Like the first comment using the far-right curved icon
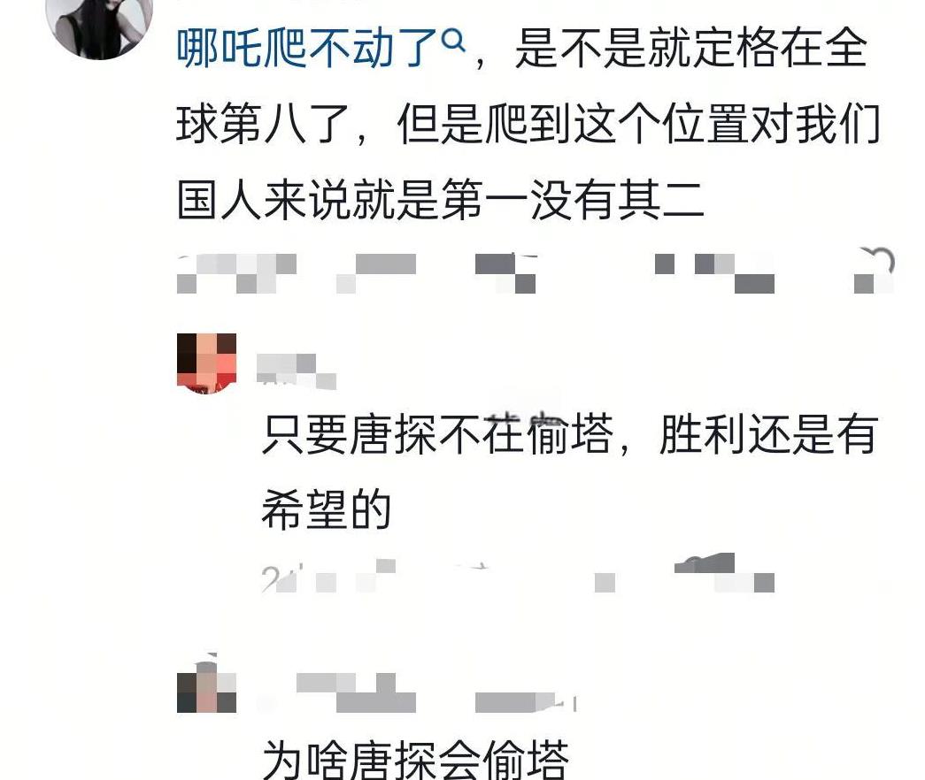925x780 pixels. point(875,270)
